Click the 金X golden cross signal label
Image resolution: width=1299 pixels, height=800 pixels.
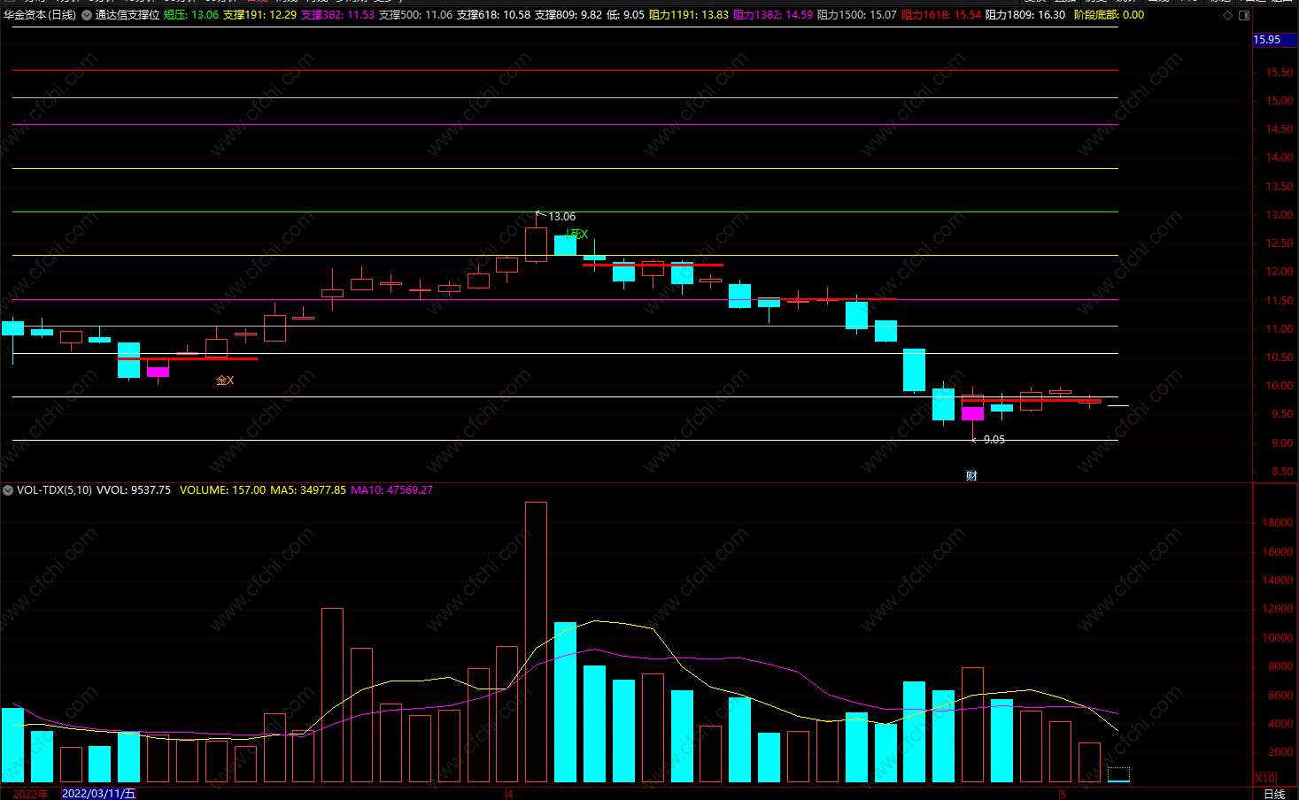pyautogui.click(x=225, y=381)
